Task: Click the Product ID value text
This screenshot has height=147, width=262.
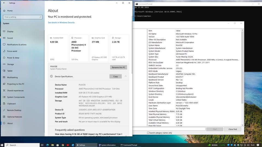Action: click(x=90, y=113)
